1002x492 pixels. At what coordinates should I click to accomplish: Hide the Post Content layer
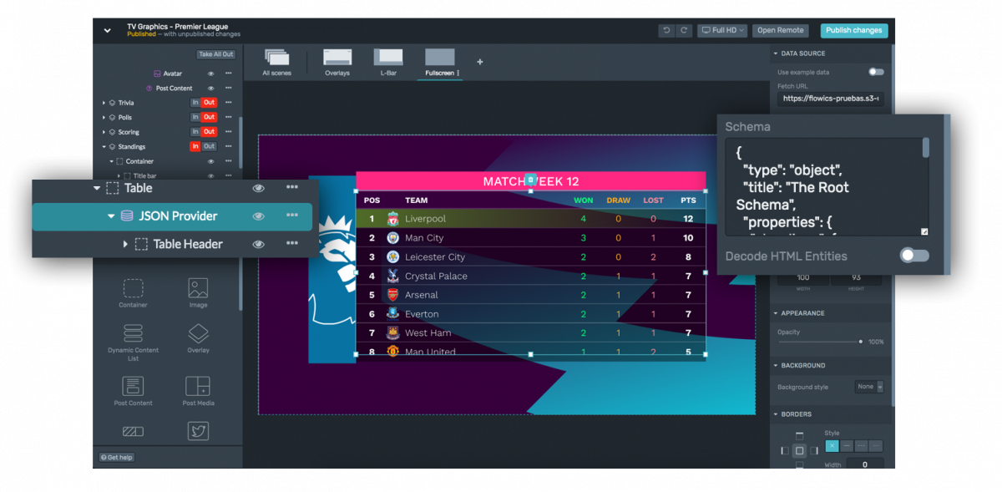click(x=211, y=88)
